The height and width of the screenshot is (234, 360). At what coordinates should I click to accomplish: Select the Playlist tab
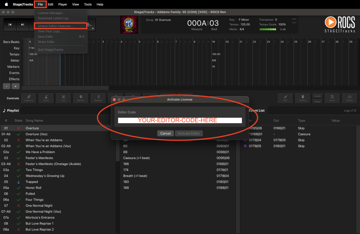pyautogui.click(x=11, y=110)
